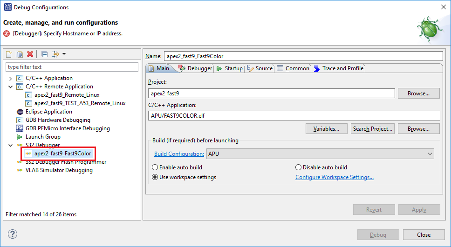
Task: Open the Configure Workspace Settings link
Action: coord(335,177)
